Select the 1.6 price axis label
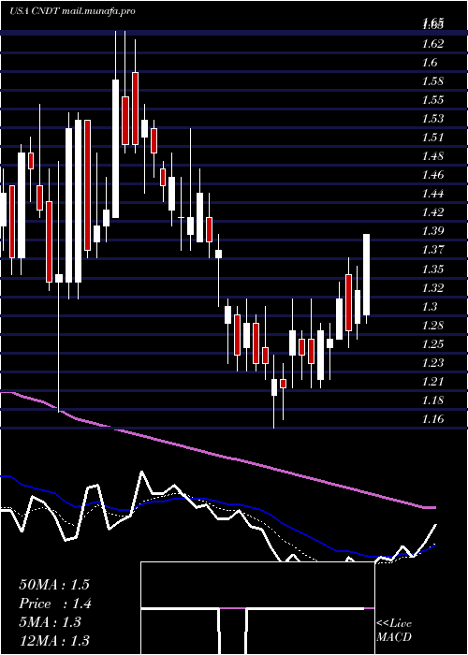468x655 pixels. 430,63
